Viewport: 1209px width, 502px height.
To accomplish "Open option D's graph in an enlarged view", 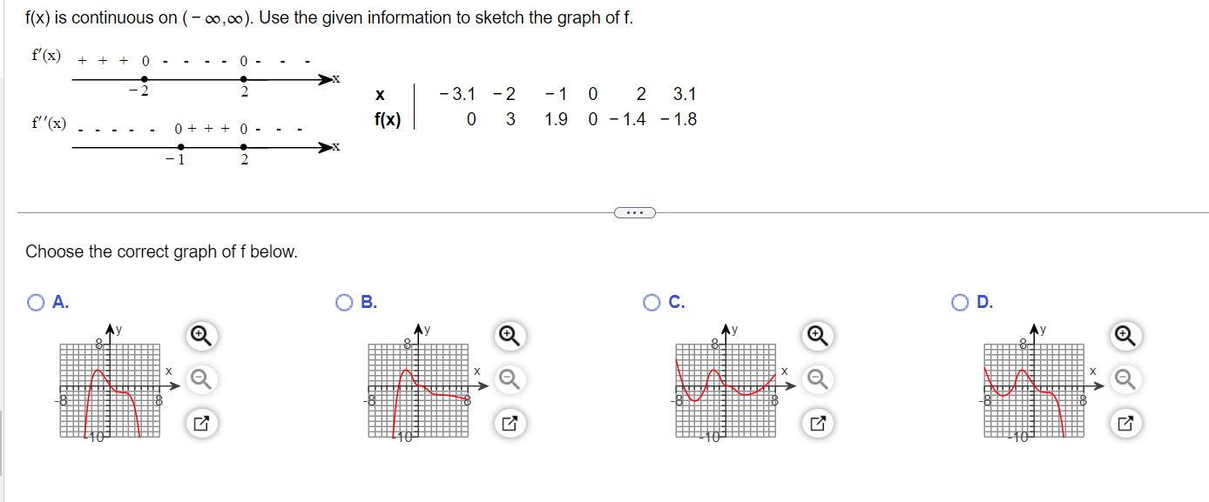I will point(1126,424).
